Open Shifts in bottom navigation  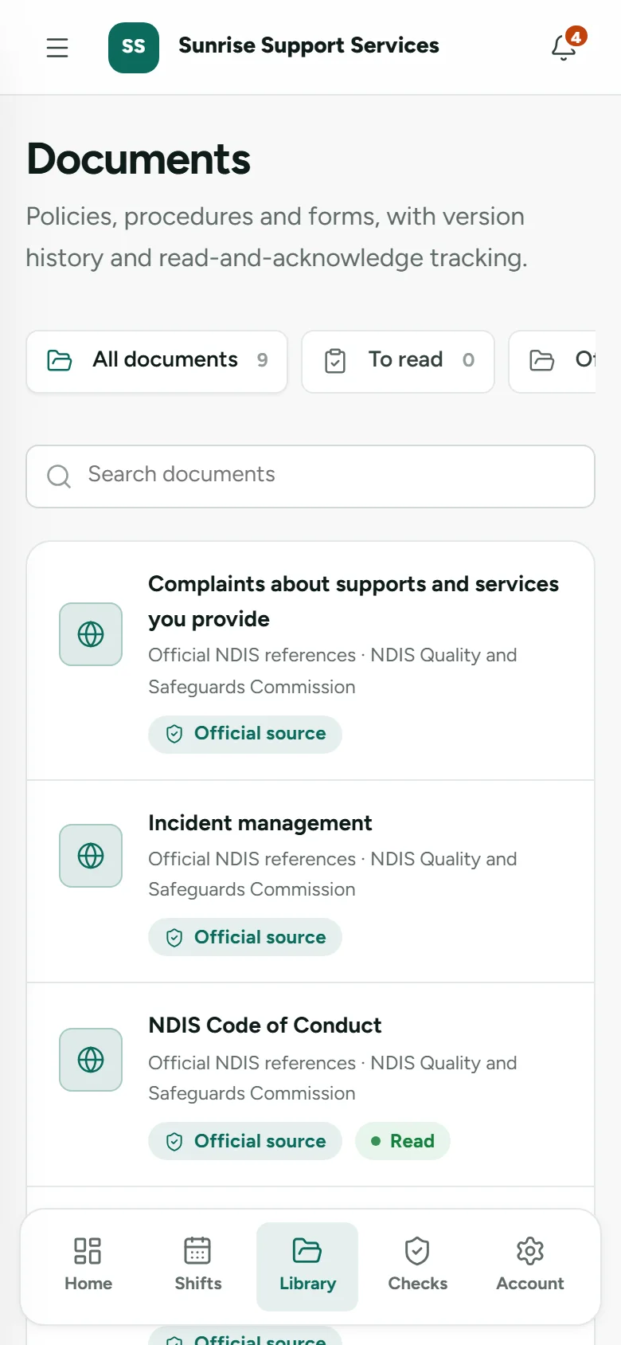point(198,1266)
